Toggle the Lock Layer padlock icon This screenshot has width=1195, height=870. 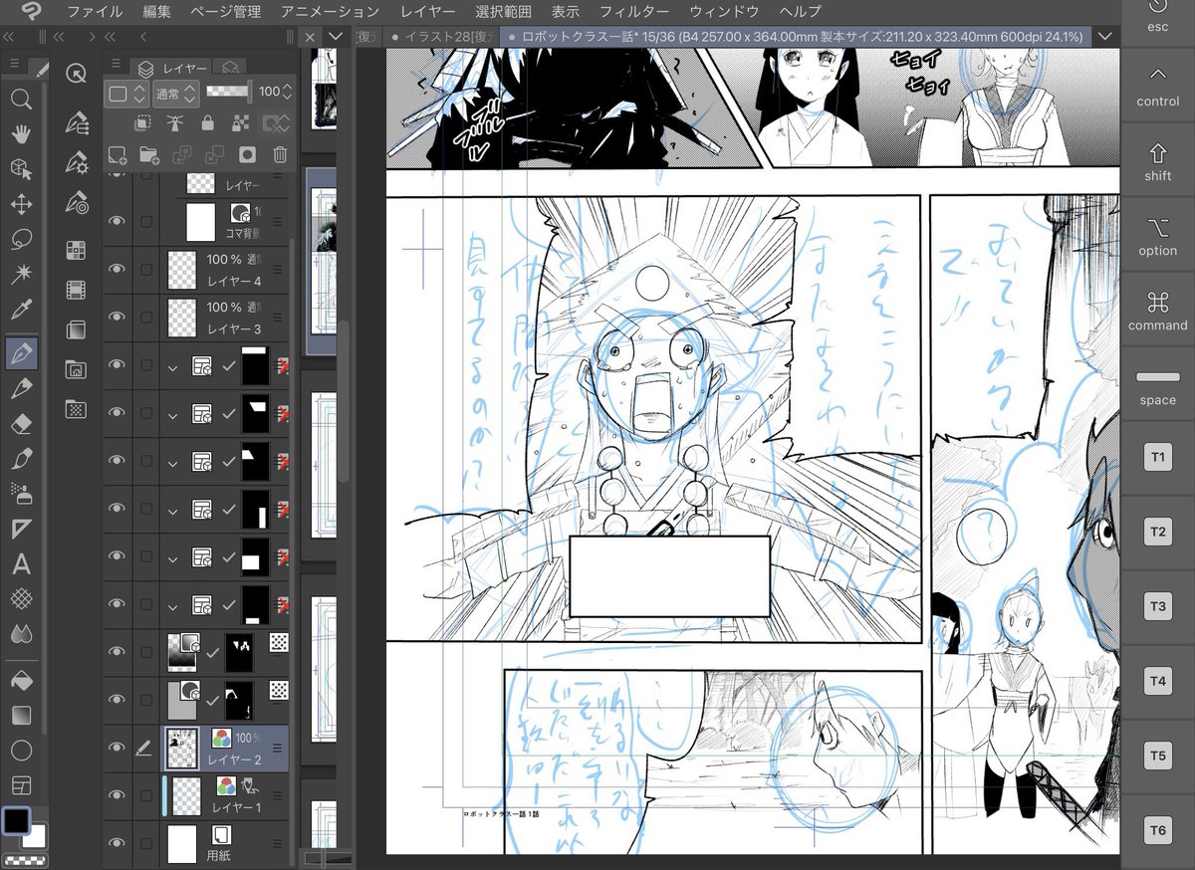pyautogui.click(x=207, y=123)
